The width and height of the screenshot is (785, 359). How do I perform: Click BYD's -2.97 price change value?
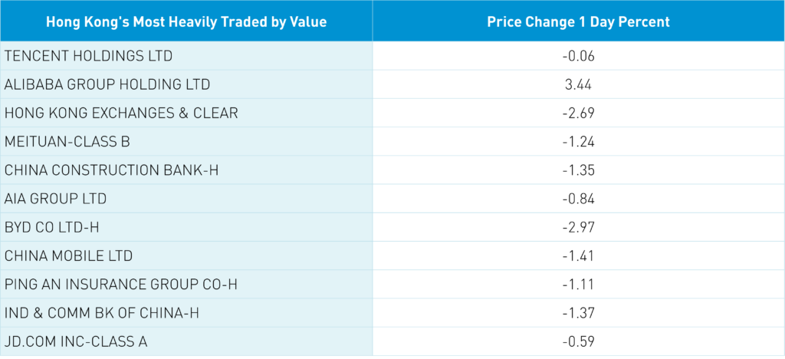(x=578, y=227)
